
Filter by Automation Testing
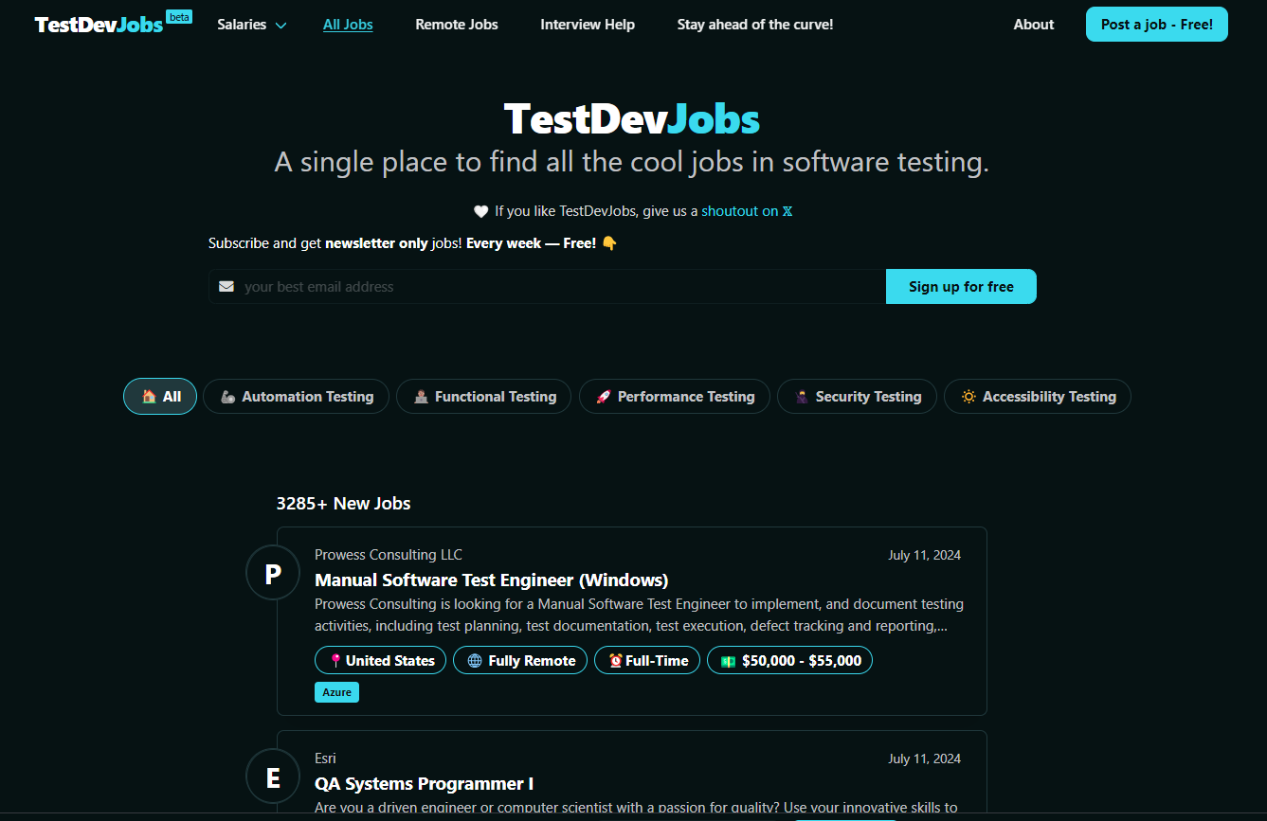(x=297, y=397)
